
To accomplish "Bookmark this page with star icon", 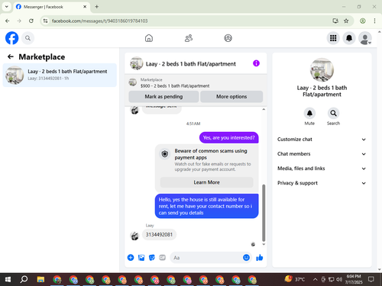I will 346,21.
